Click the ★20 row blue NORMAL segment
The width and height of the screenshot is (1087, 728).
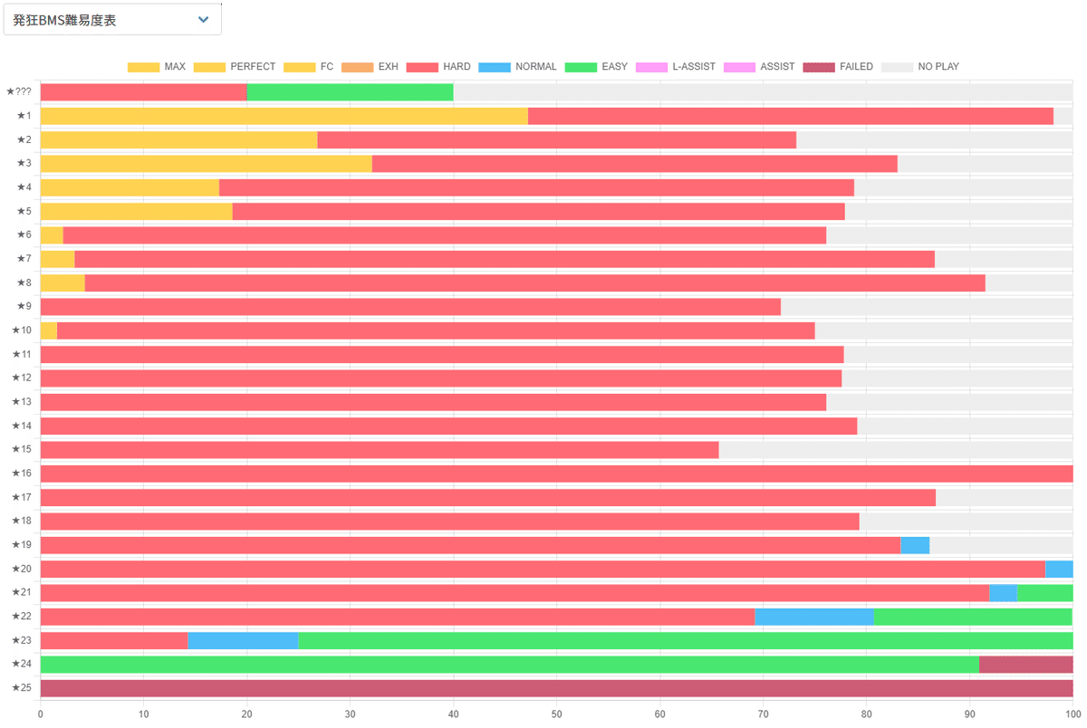coord(1059,569)
